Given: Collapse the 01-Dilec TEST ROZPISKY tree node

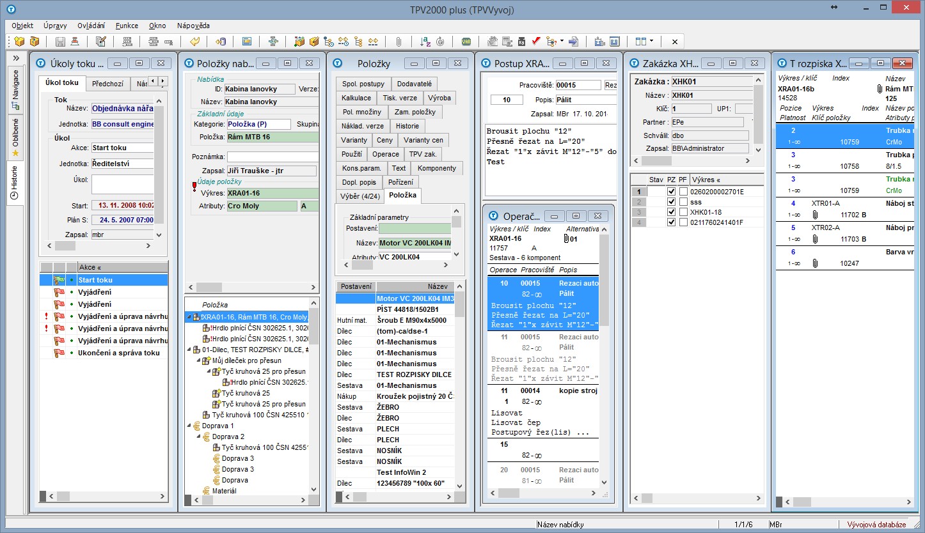Looking at the screenshot, I should 189,350.
